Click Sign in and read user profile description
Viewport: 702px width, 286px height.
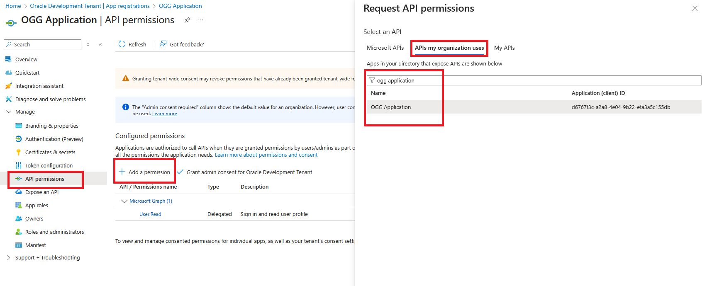pos(274,214)
